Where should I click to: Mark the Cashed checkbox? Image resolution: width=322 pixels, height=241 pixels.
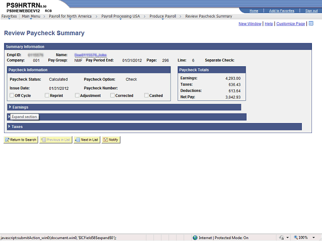[146, 95]
